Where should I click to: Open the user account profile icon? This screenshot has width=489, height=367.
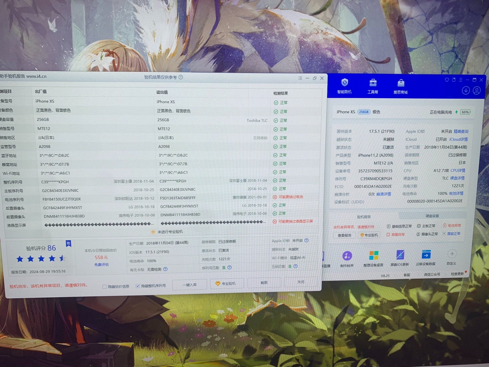477,90
